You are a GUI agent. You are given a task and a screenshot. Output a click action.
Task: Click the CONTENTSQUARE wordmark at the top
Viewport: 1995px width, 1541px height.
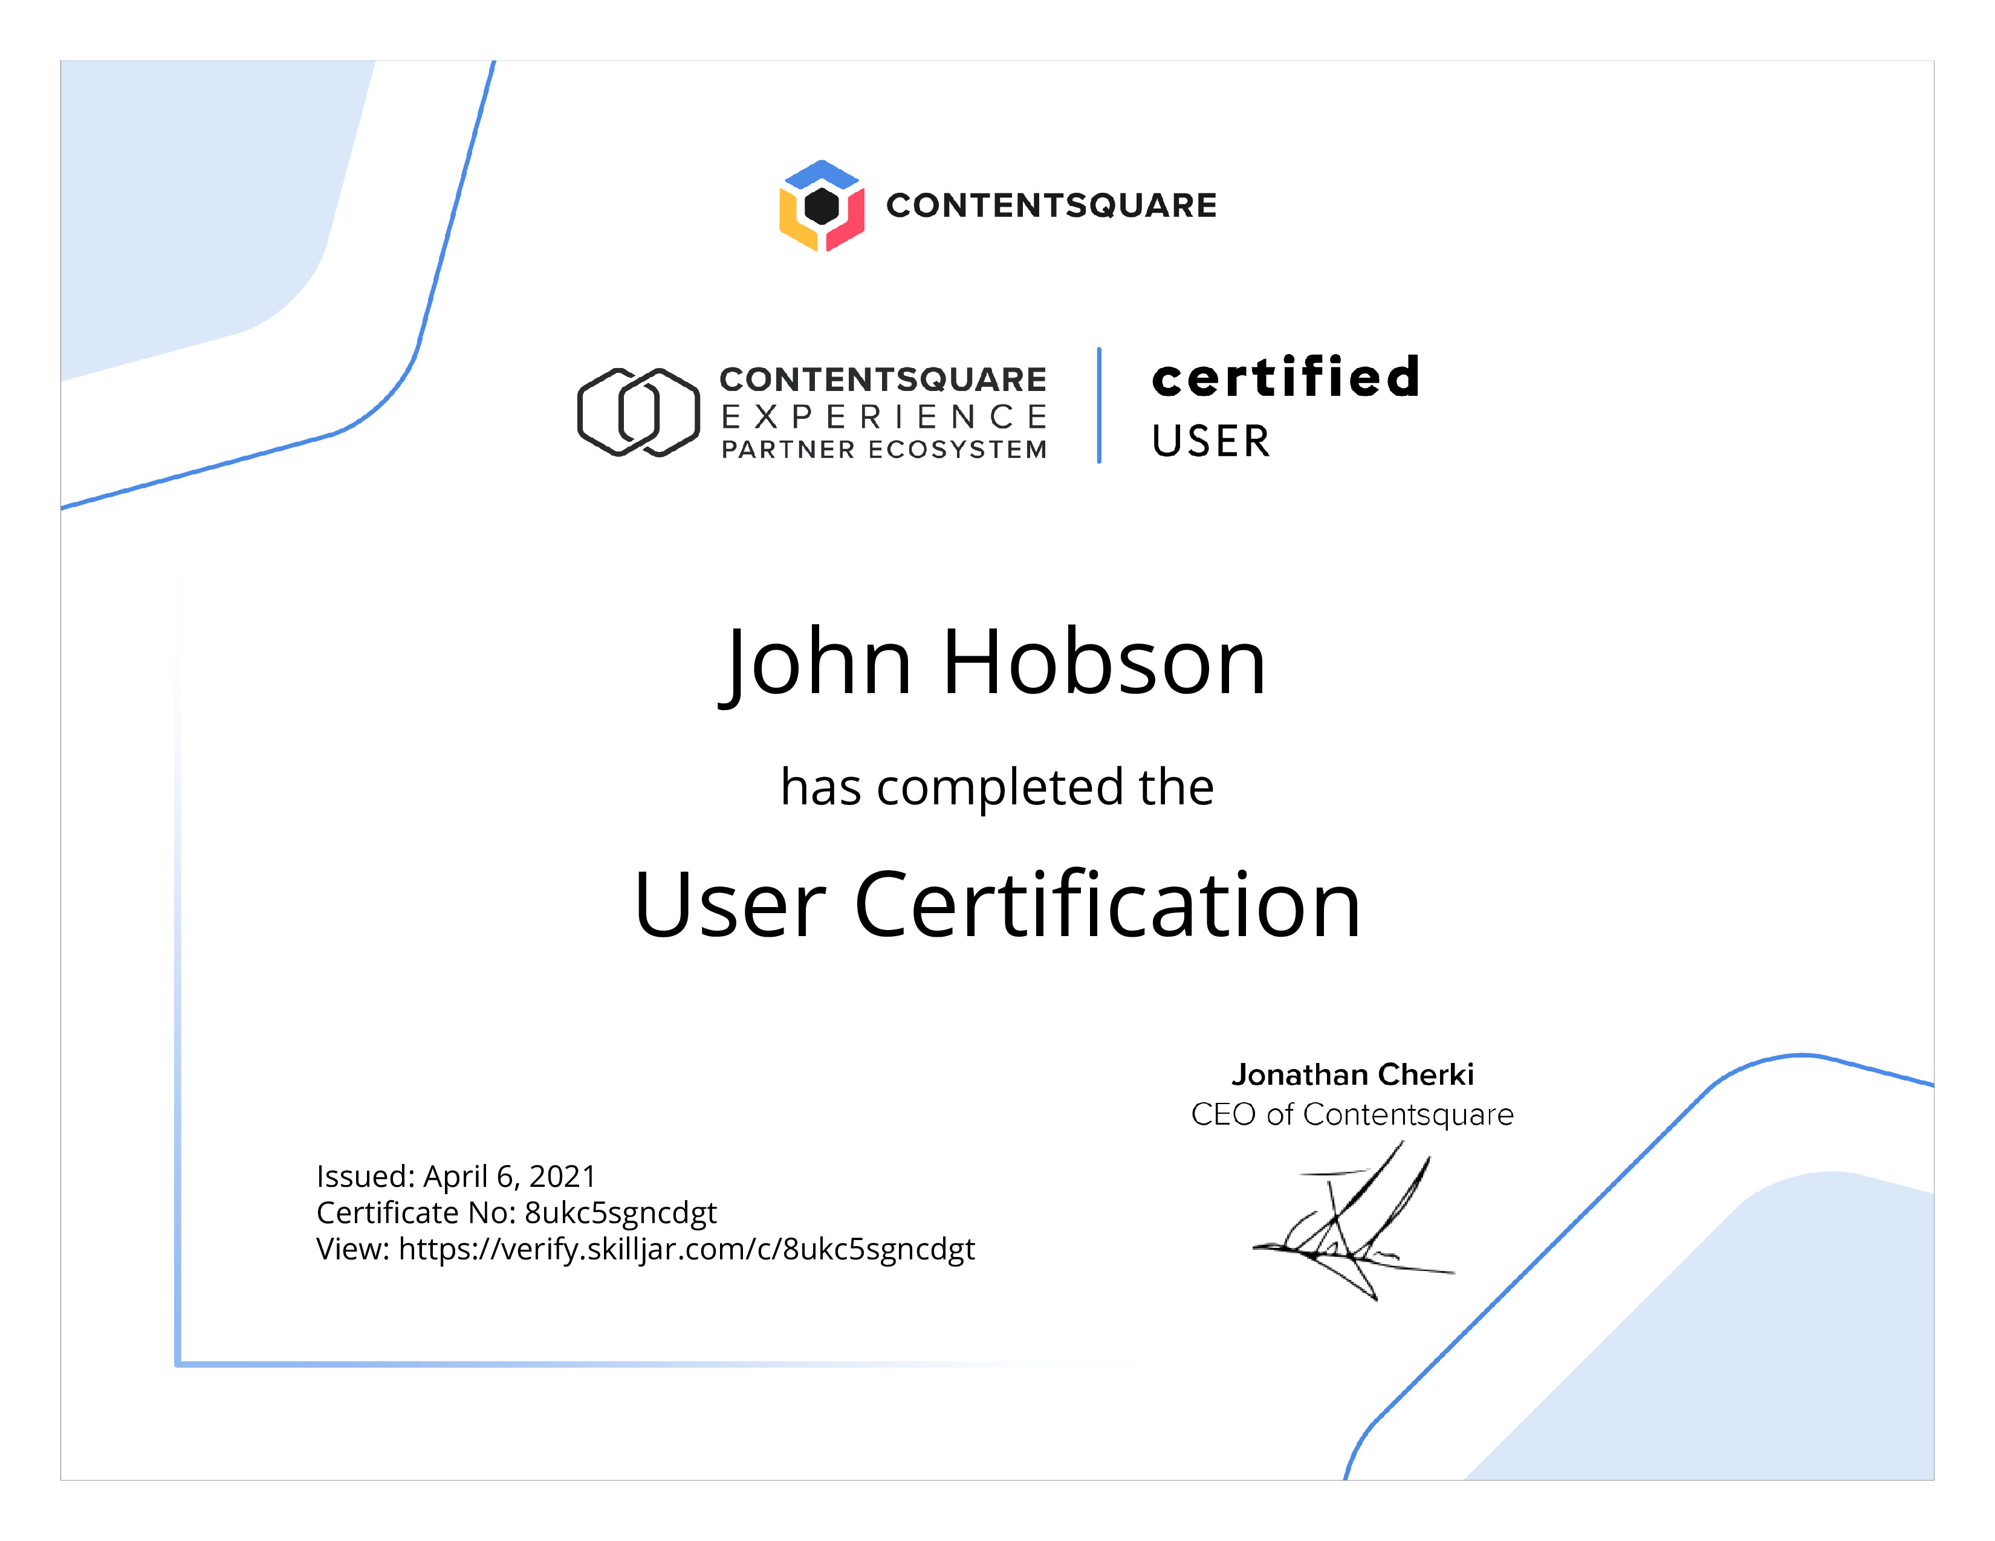tap(1051, 205)
